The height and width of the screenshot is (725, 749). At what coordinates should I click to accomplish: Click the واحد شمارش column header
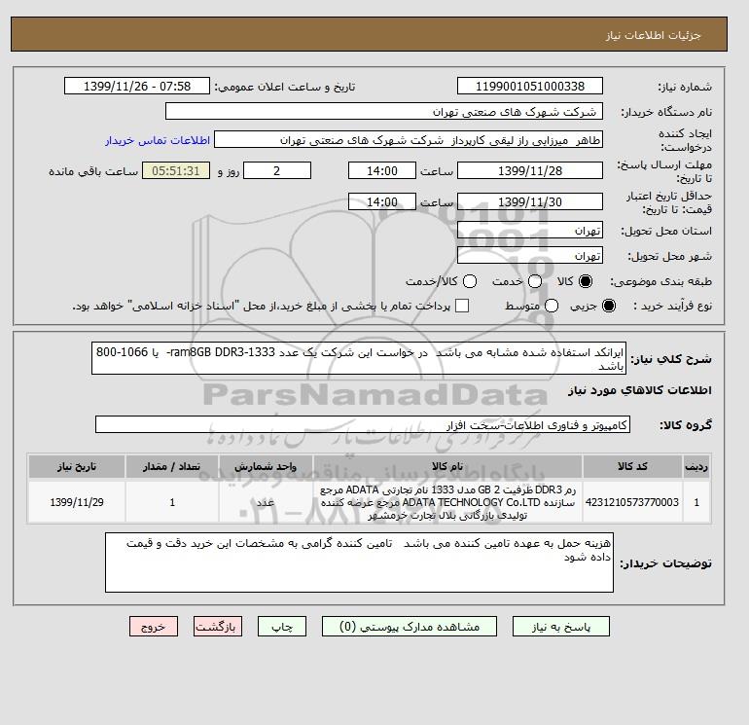click(x=266, y=466)
